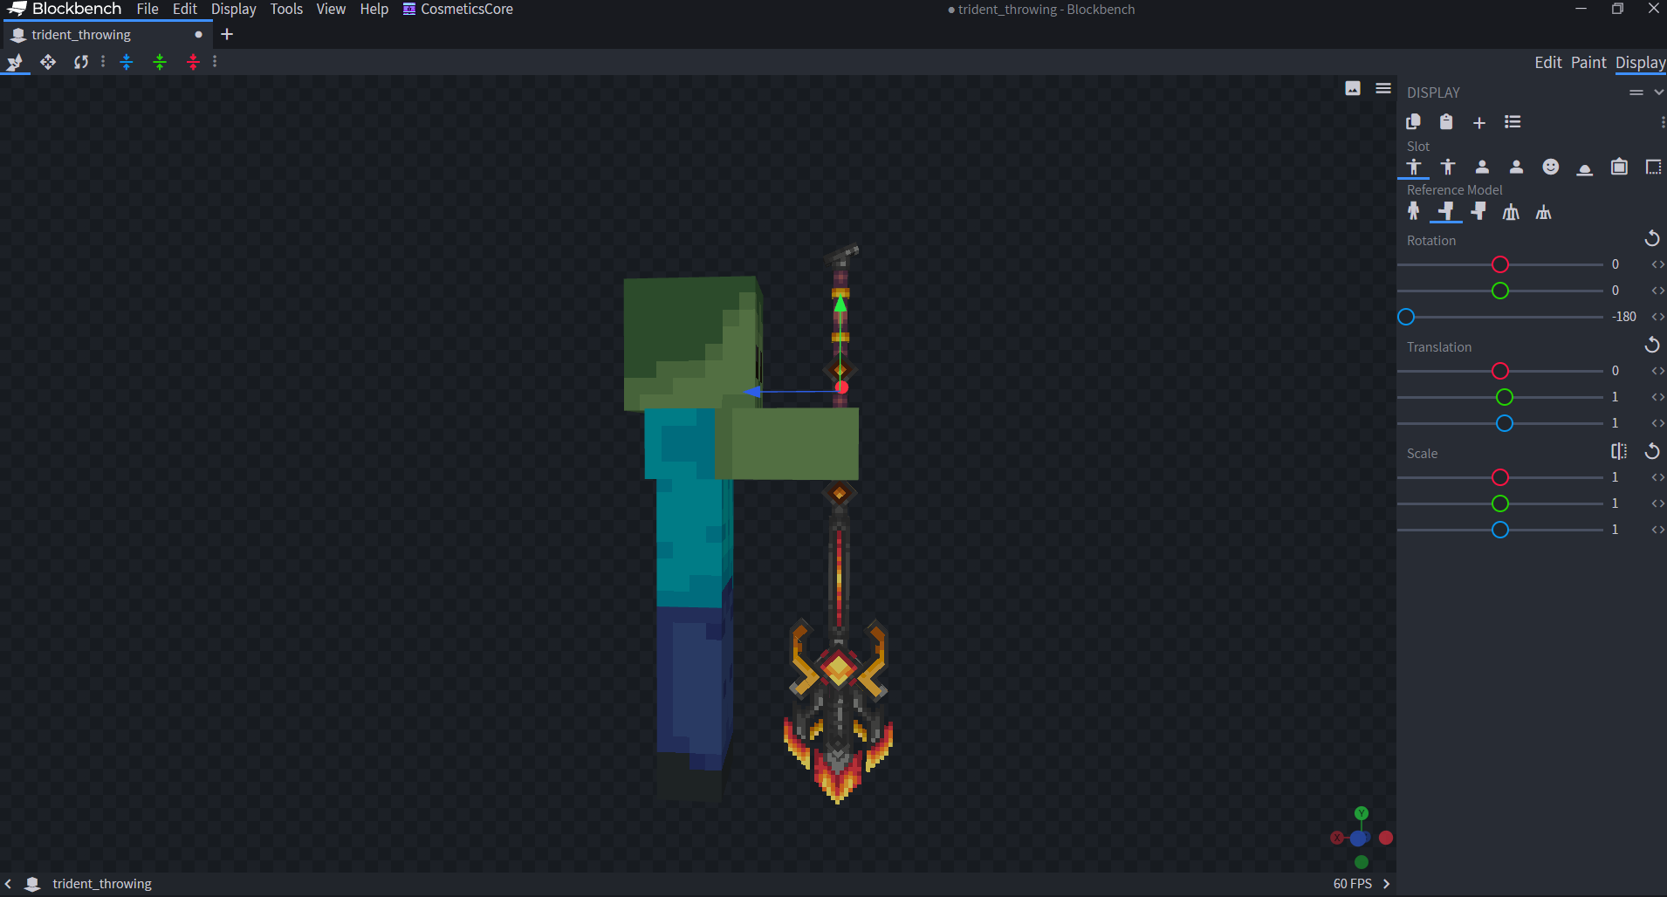Select the GUI slot
This screenshot has width=1667, height=897.
click(1653, 167)
